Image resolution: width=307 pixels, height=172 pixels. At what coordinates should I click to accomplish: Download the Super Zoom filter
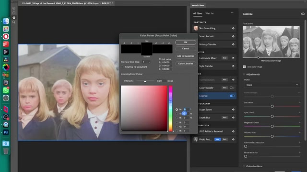coord(233,109)
